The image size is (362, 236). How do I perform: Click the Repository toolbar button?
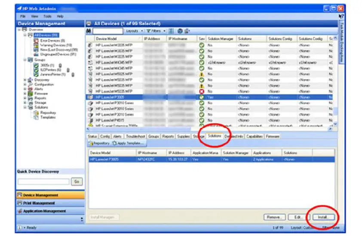(x=99, y=143)
